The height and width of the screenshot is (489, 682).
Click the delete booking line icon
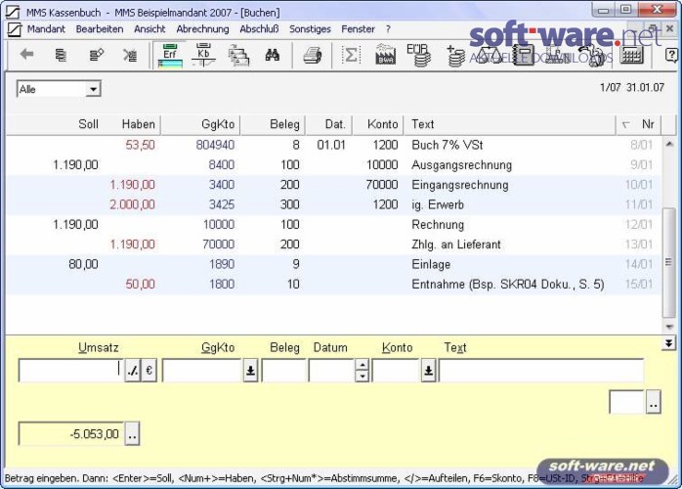(130, 55)
